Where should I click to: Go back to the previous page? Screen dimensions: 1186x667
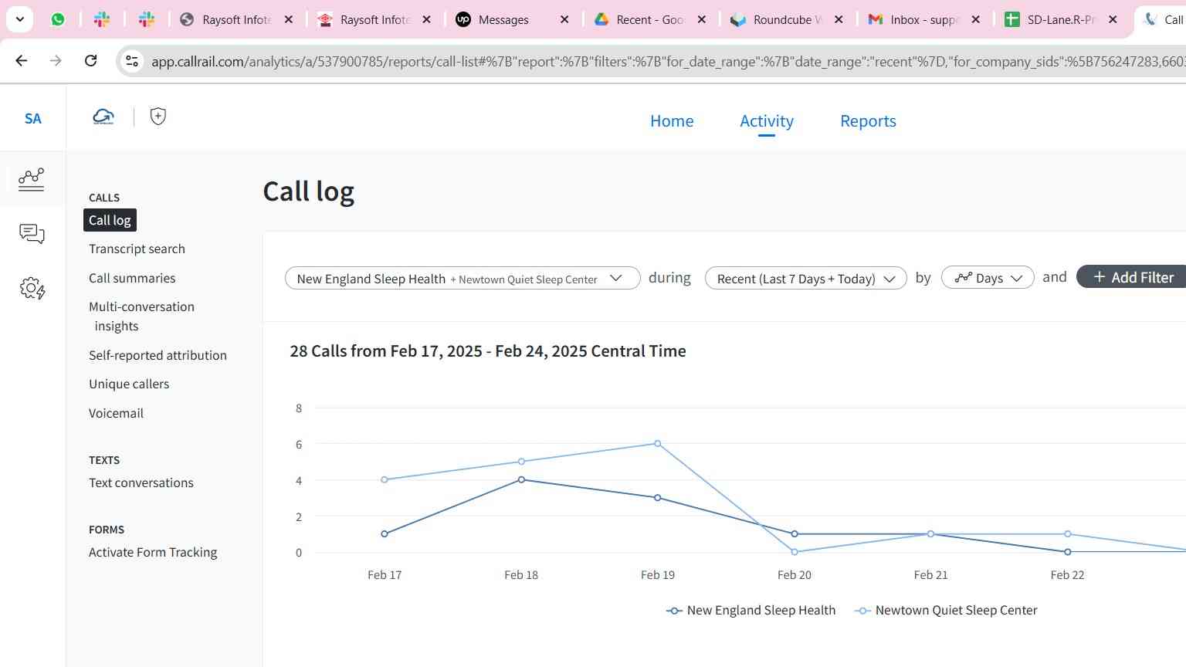click(22, 60)
